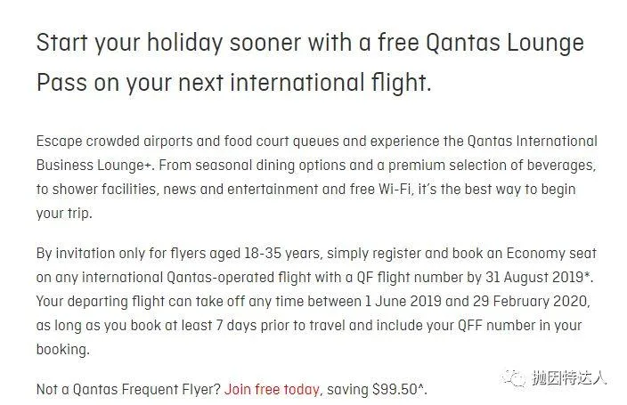This screenshot has width=627, height=405.
Task: Click the sentence starting 'Escape crowded airports'
Action: click(317, 142)
